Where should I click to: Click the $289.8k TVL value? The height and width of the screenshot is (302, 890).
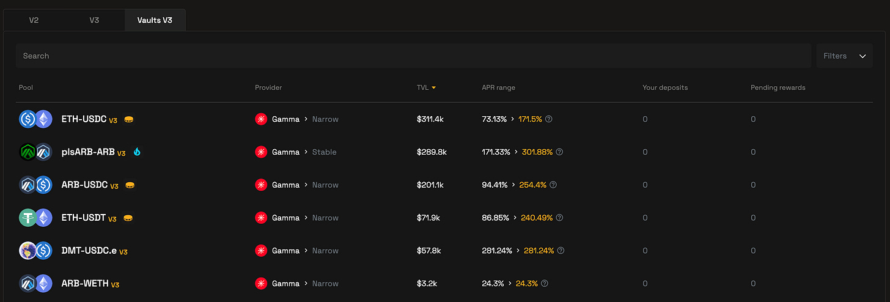click(x=432, y=152)
